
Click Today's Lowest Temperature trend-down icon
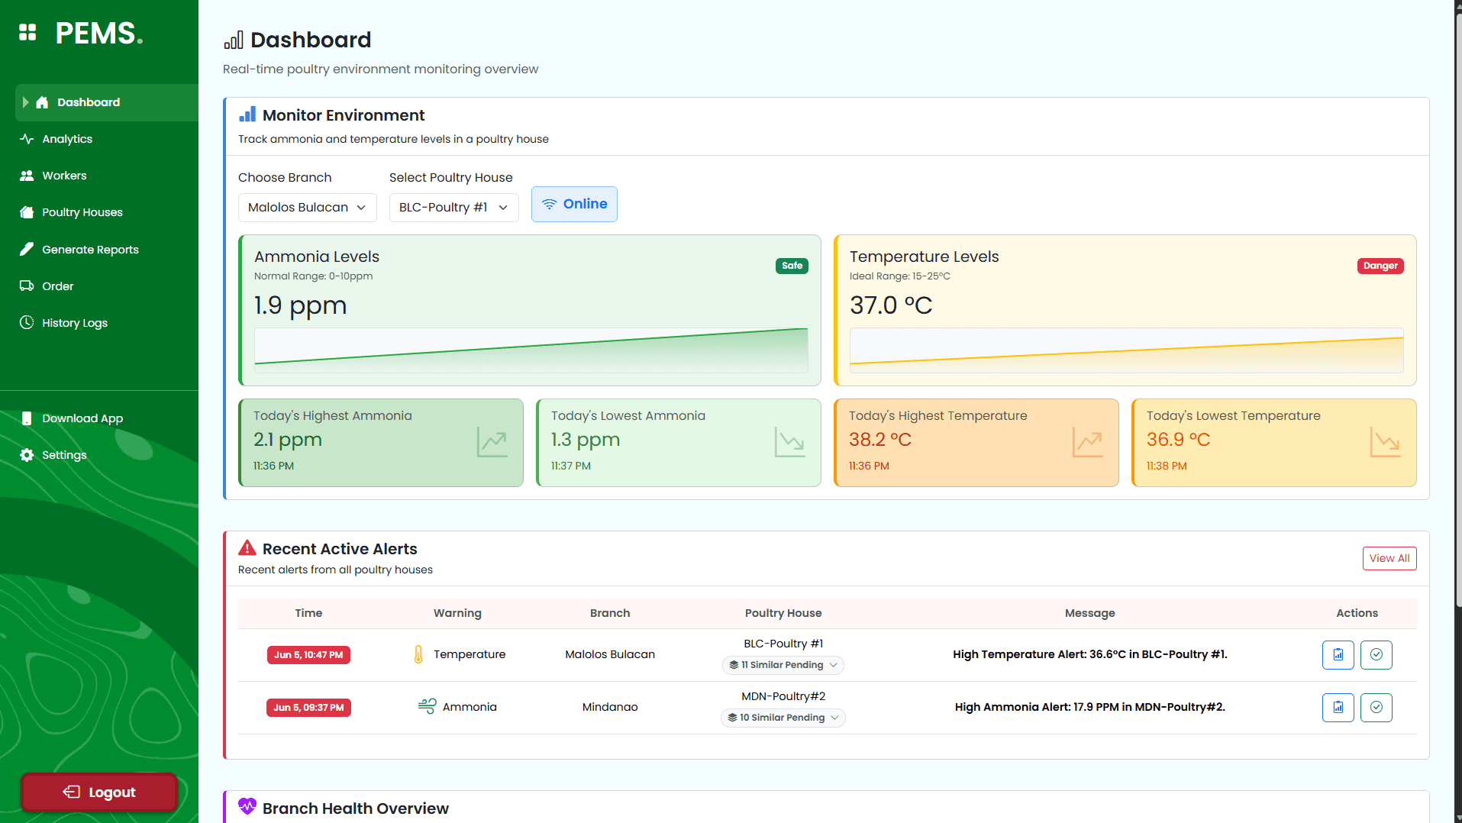1386,442
